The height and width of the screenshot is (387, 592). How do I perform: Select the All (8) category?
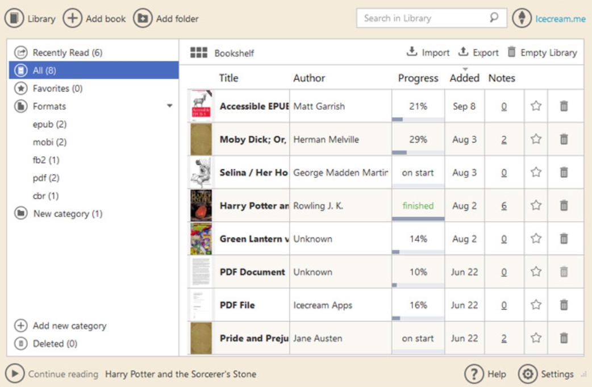[94, 70]
